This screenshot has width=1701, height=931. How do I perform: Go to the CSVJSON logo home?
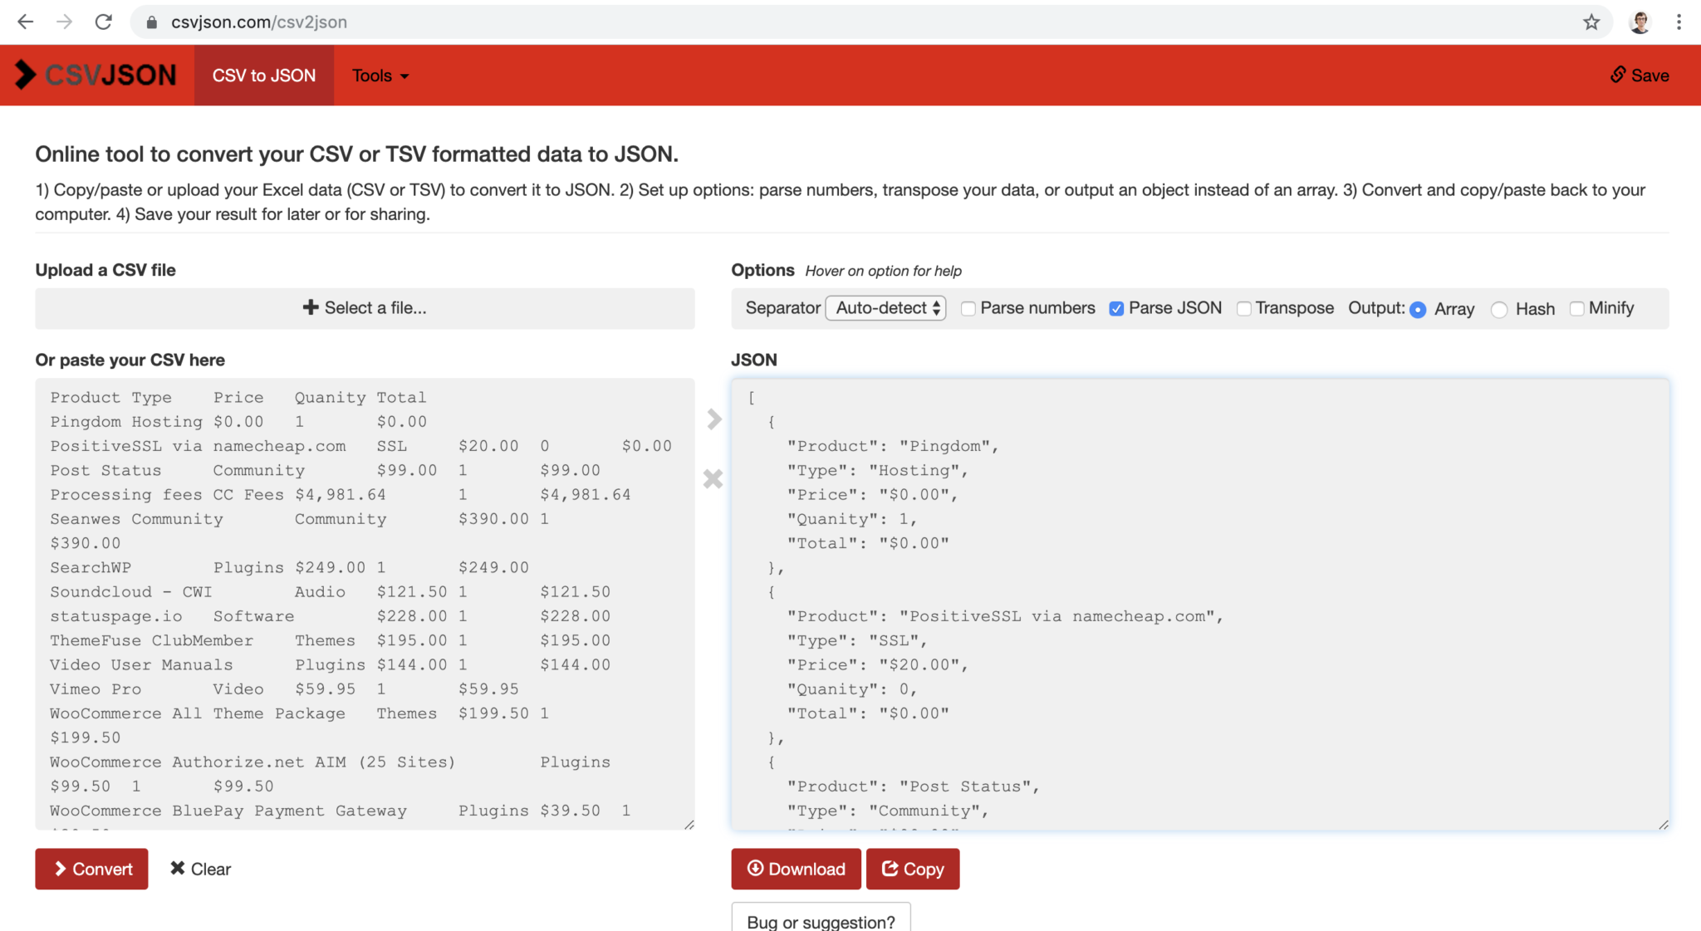point(96,75)
